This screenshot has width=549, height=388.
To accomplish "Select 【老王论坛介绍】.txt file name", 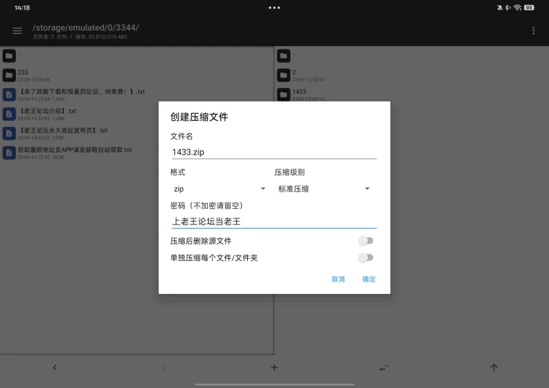I will tap(47, 111).
